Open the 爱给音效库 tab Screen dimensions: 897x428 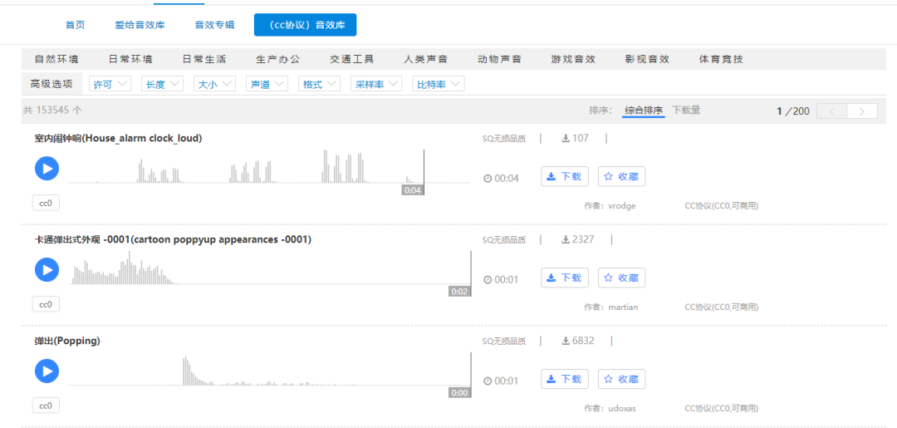click(x=140, y=25)
